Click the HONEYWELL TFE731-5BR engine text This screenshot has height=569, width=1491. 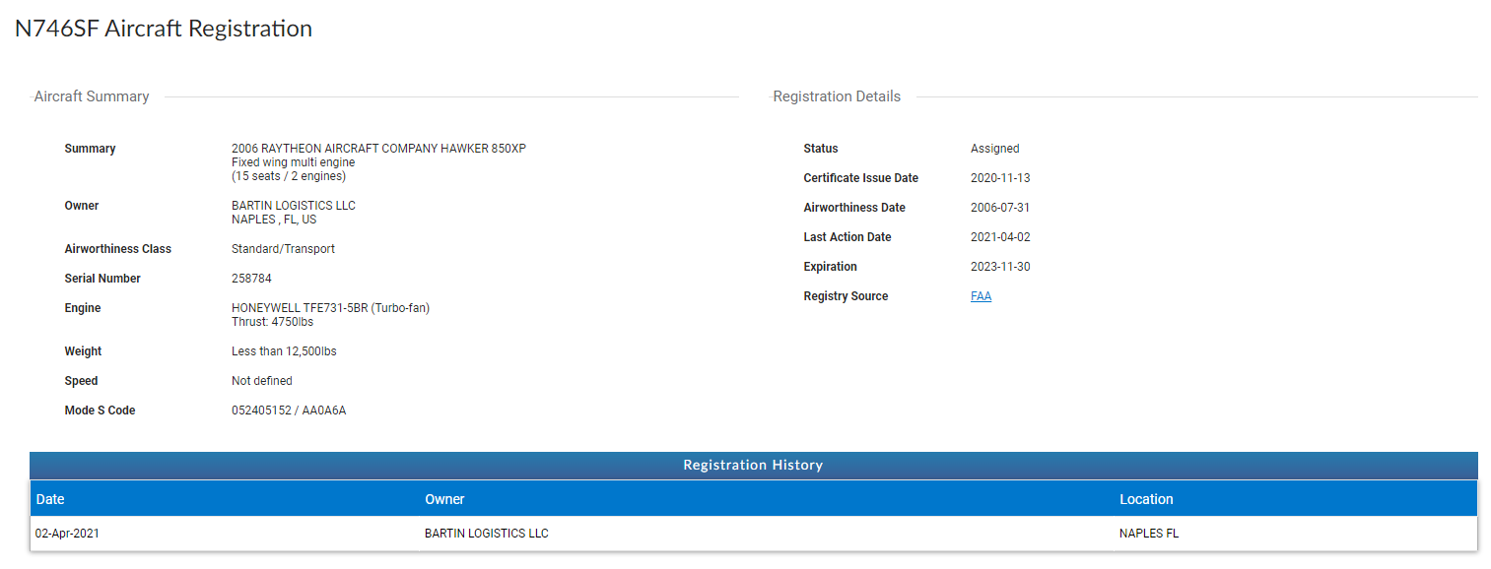click(330, 308)
